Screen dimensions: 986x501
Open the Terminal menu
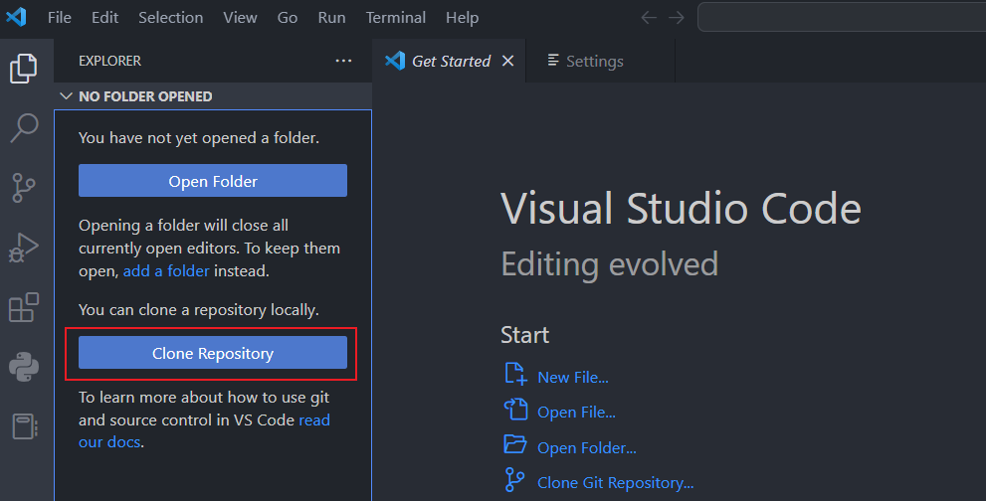coord(396,18)
